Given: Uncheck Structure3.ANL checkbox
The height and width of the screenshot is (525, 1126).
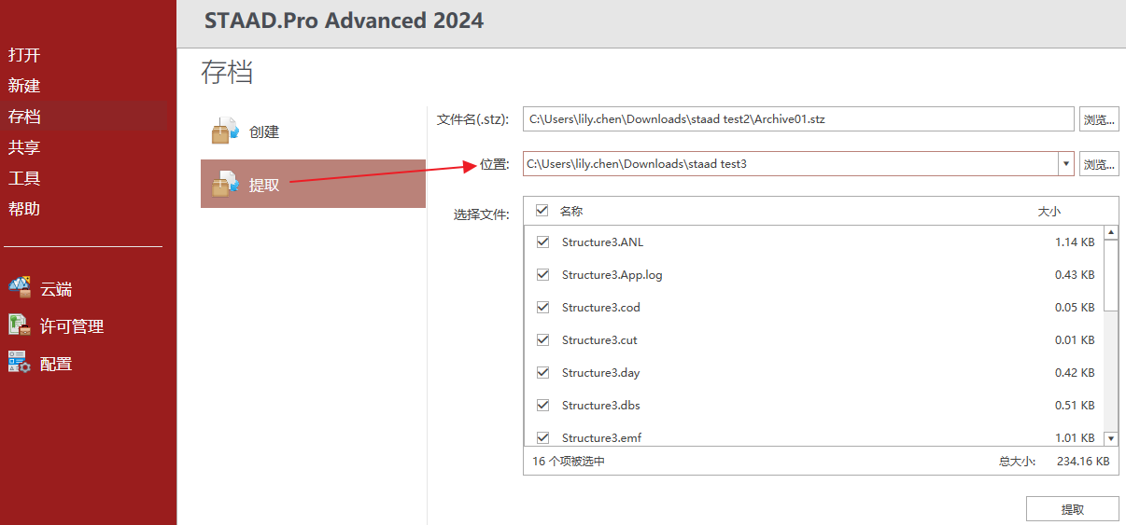Looking at the screenshot, I should (x=543, y=242).
